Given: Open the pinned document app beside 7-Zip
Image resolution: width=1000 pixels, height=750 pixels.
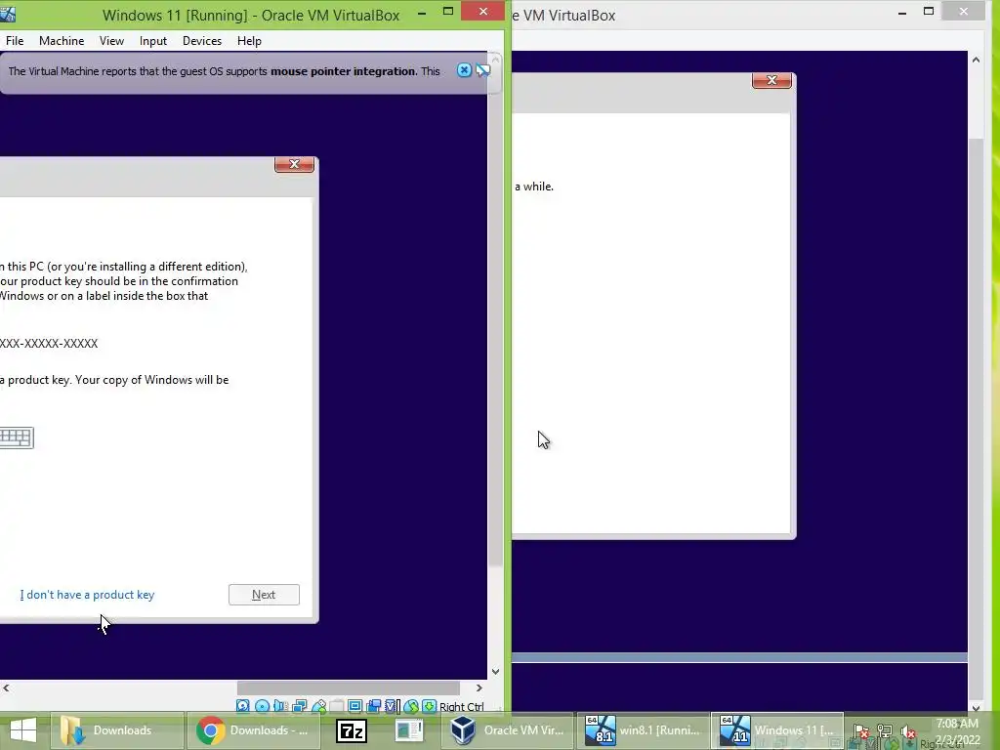Looking at the screenshot, I should click(409, 730).
